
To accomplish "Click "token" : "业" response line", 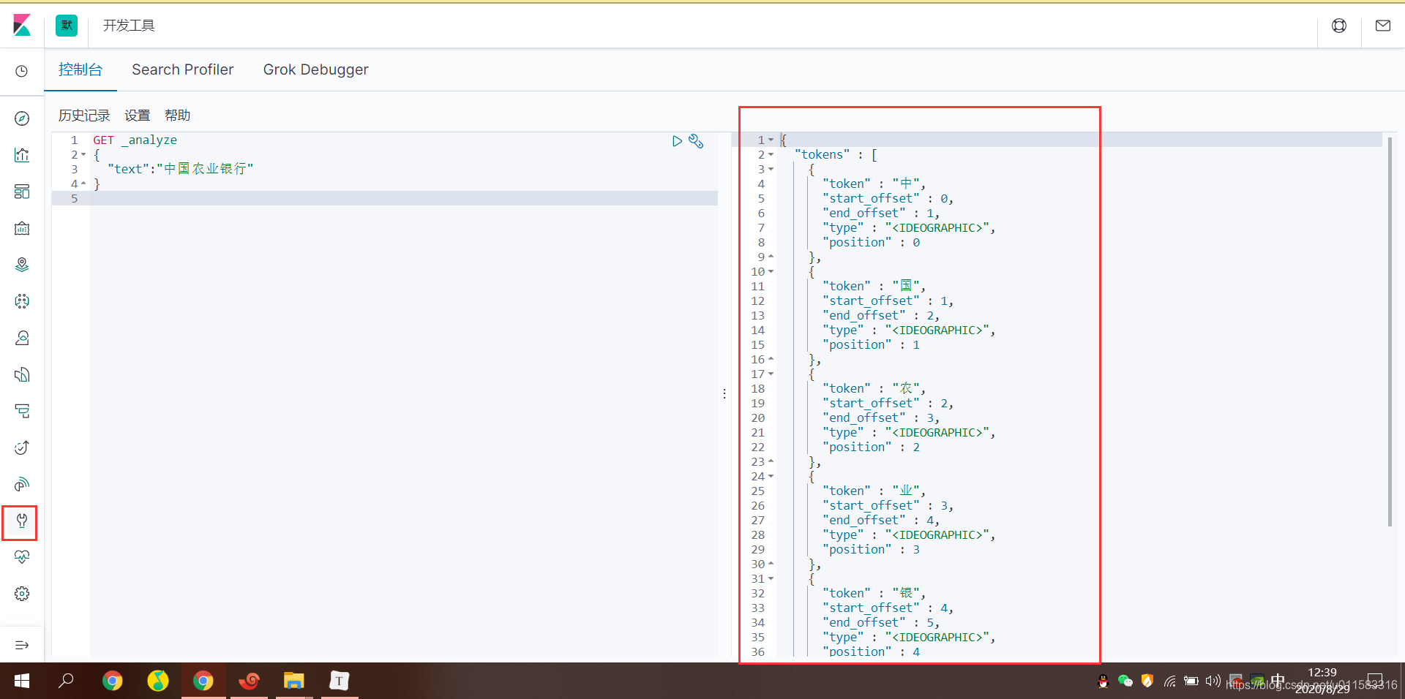I will 874,491.
